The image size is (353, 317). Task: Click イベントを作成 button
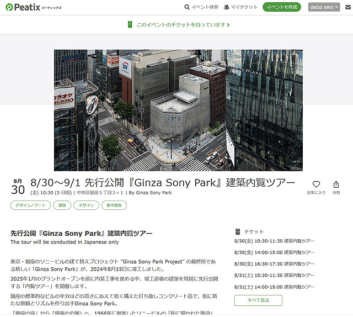[282, 7]
